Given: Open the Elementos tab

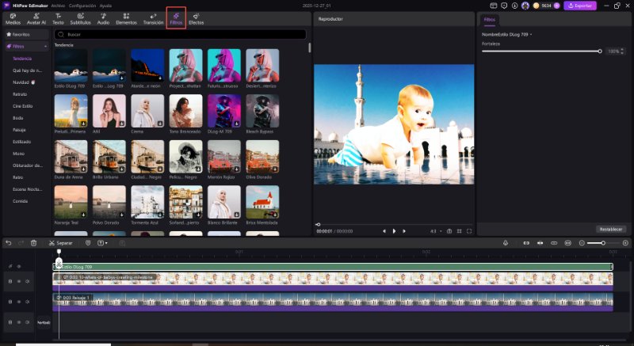Looking at the screenshot, I should tap(126, 19).
